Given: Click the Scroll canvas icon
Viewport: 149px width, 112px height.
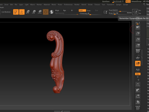Looking at the screenshot, I should (x=138, y=27).
